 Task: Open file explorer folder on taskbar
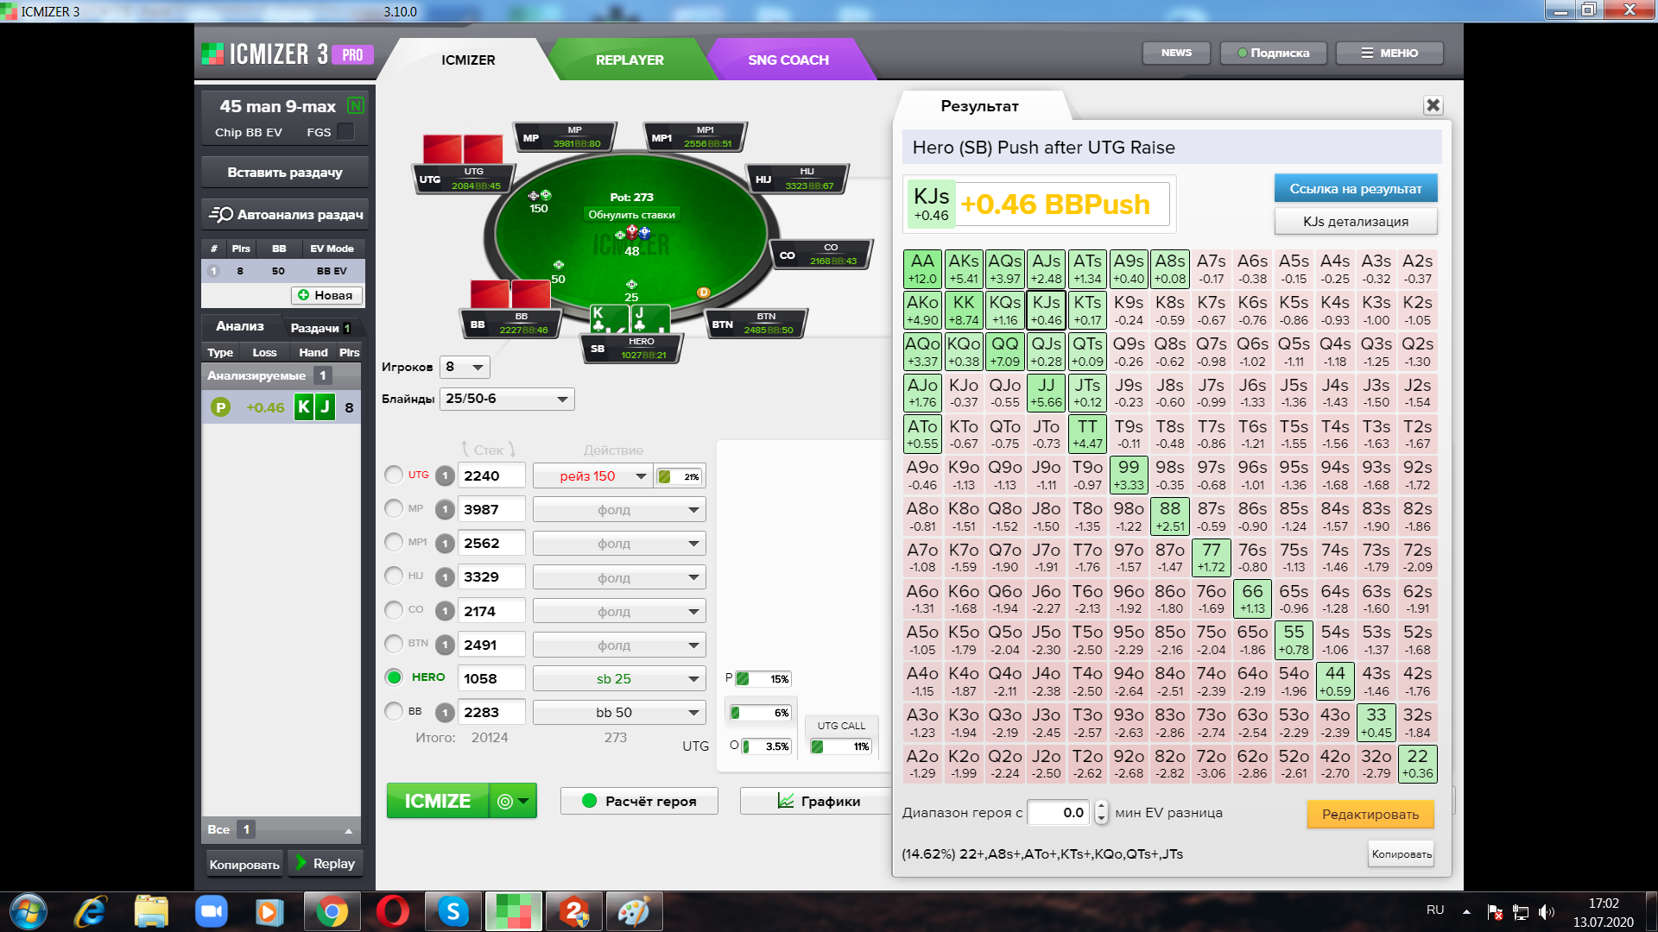coord(151,911)
